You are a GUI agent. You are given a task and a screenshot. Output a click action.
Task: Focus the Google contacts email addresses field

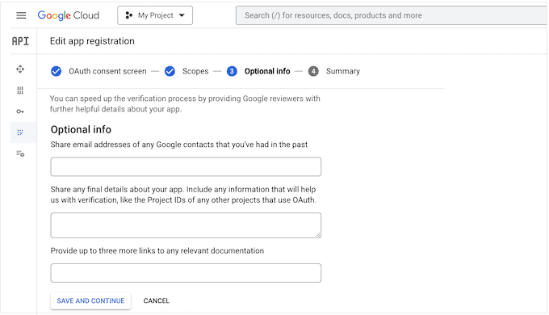pos(186,166)
